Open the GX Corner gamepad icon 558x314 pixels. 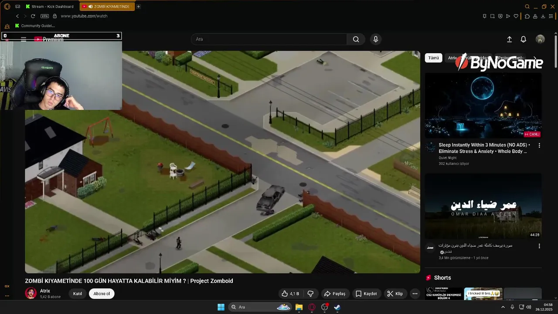17,7
